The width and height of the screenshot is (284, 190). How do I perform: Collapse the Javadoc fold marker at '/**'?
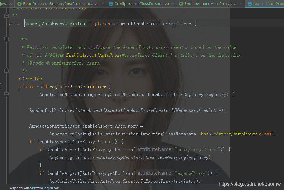click(6, 39)
